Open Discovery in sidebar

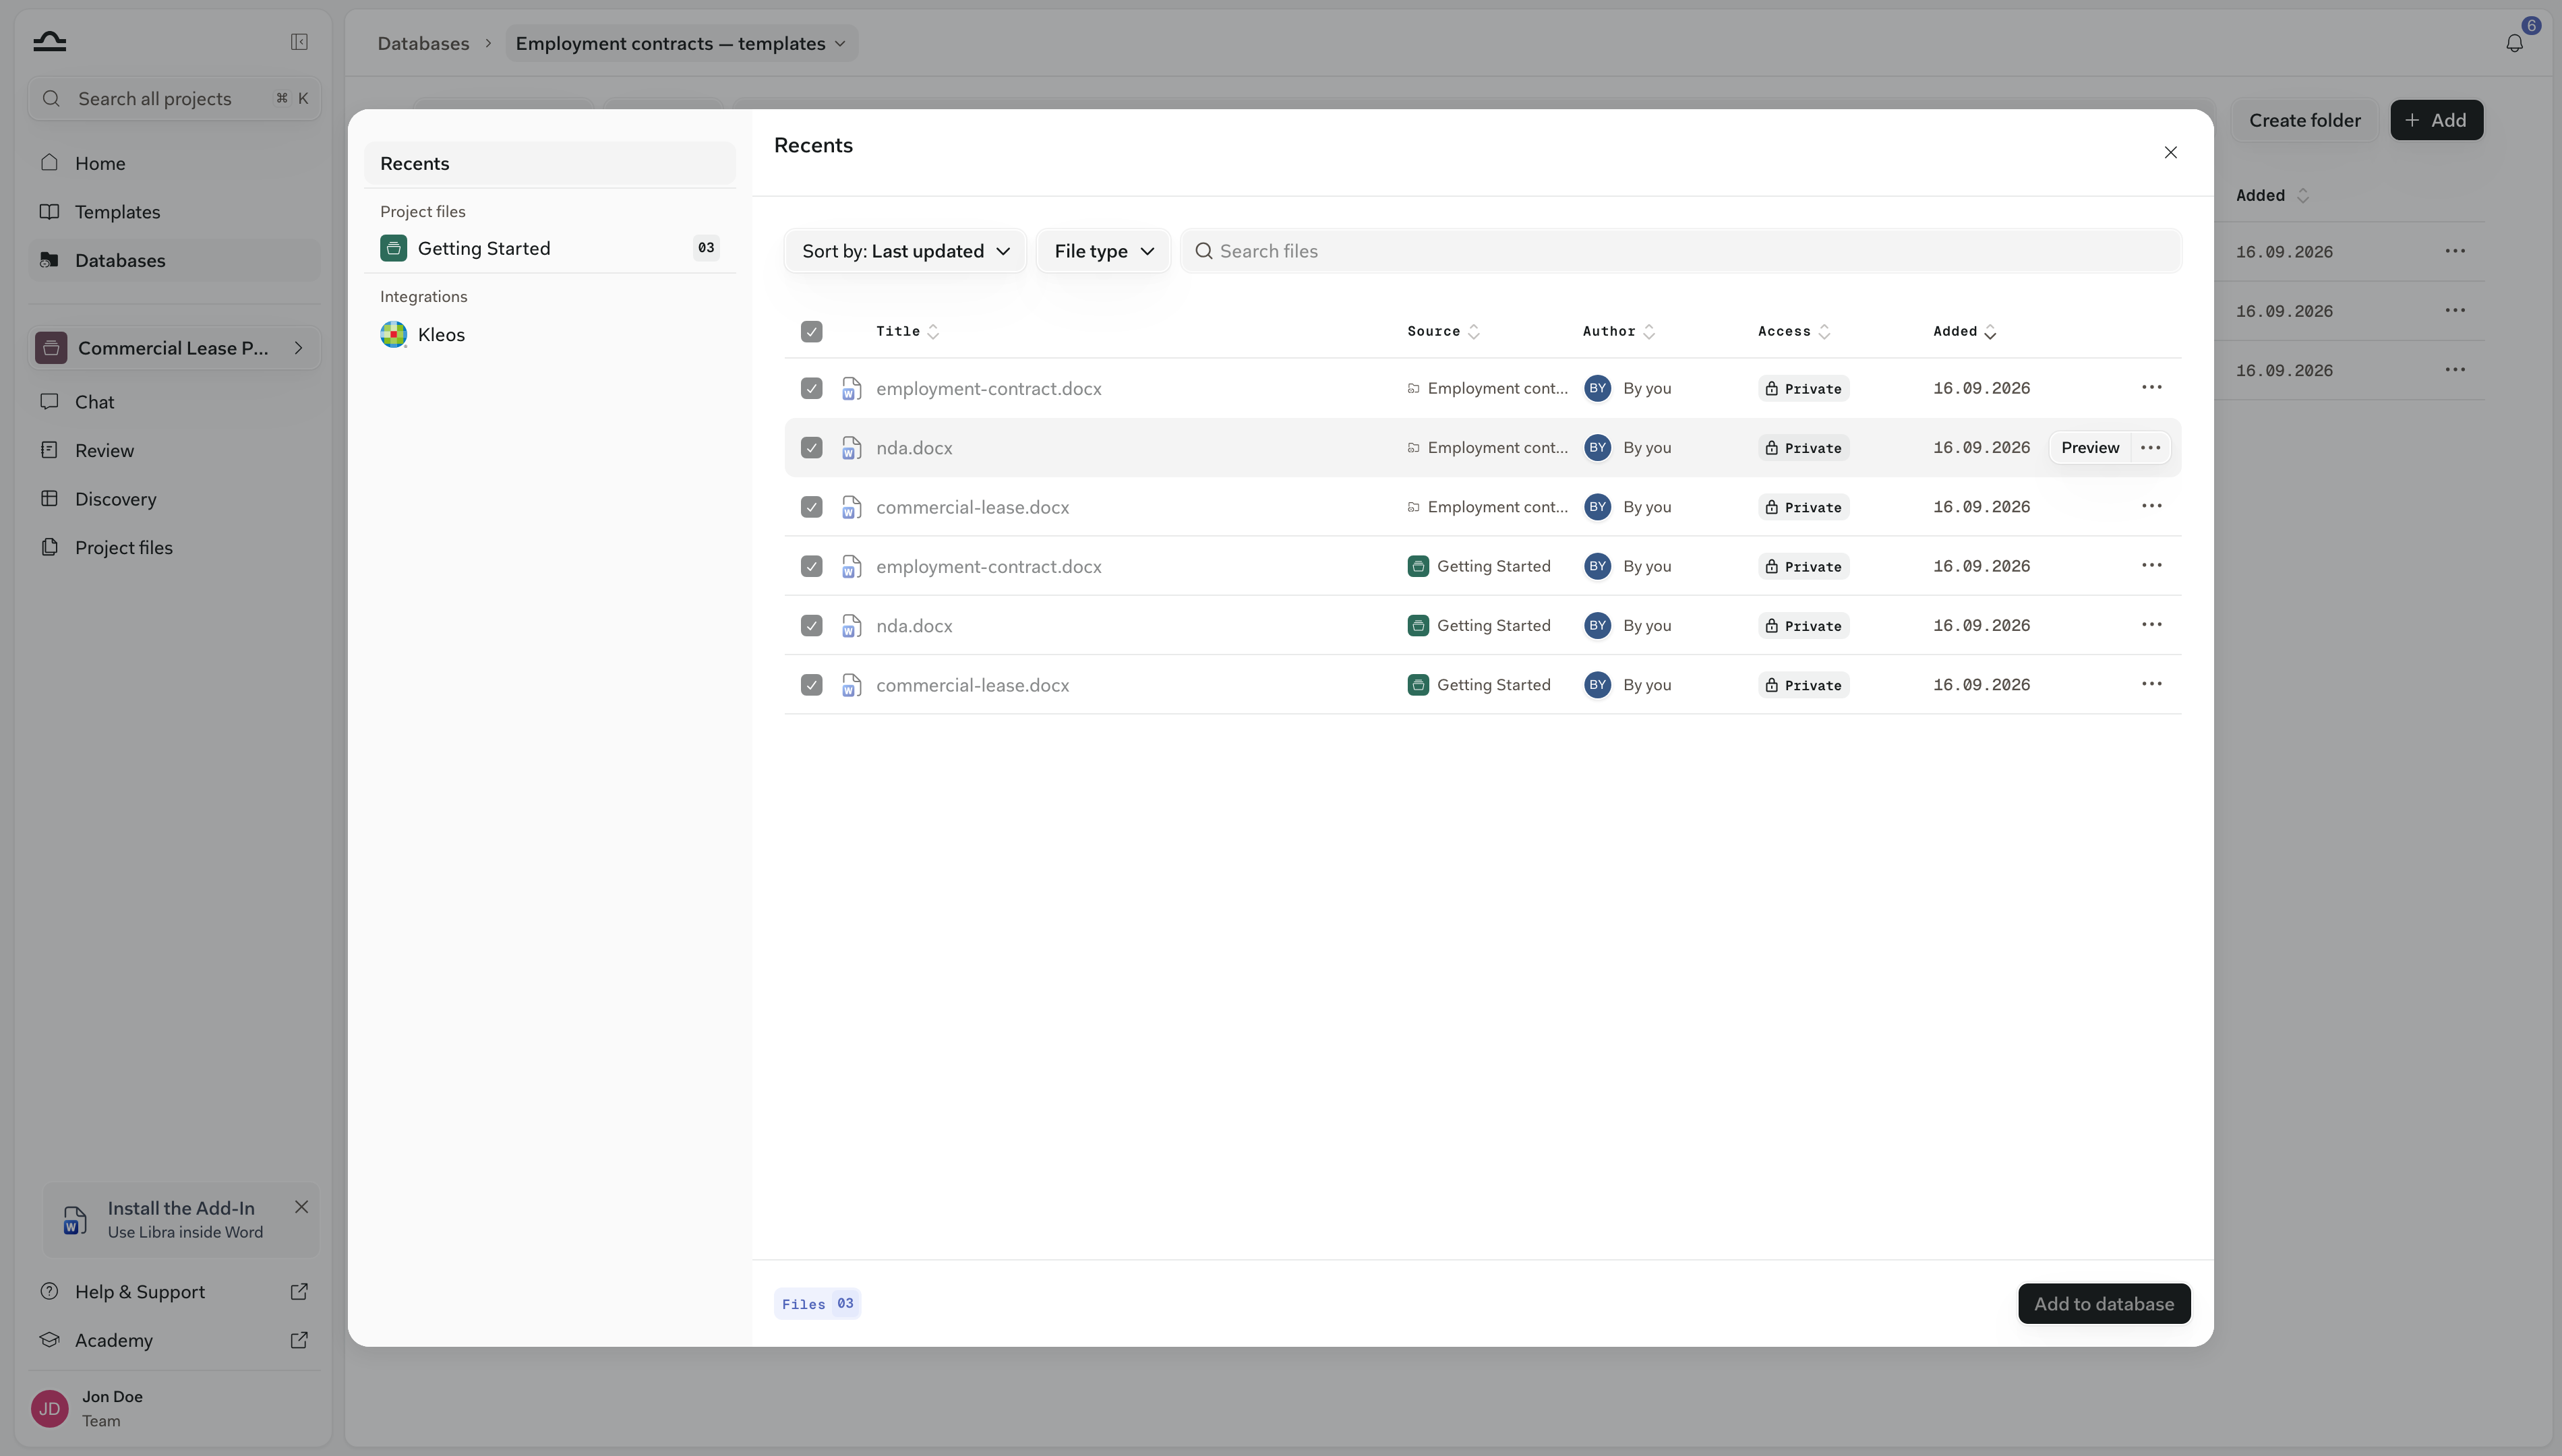tap(174, 499)
